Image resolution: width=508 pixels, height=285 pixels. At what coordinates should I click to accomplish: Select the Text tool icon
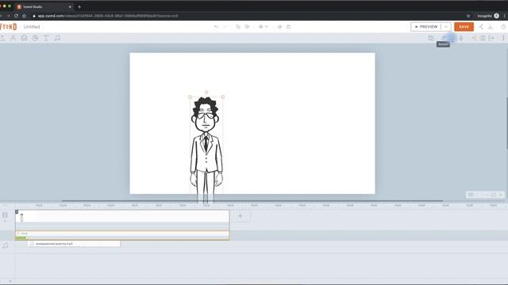coord(46,38)
